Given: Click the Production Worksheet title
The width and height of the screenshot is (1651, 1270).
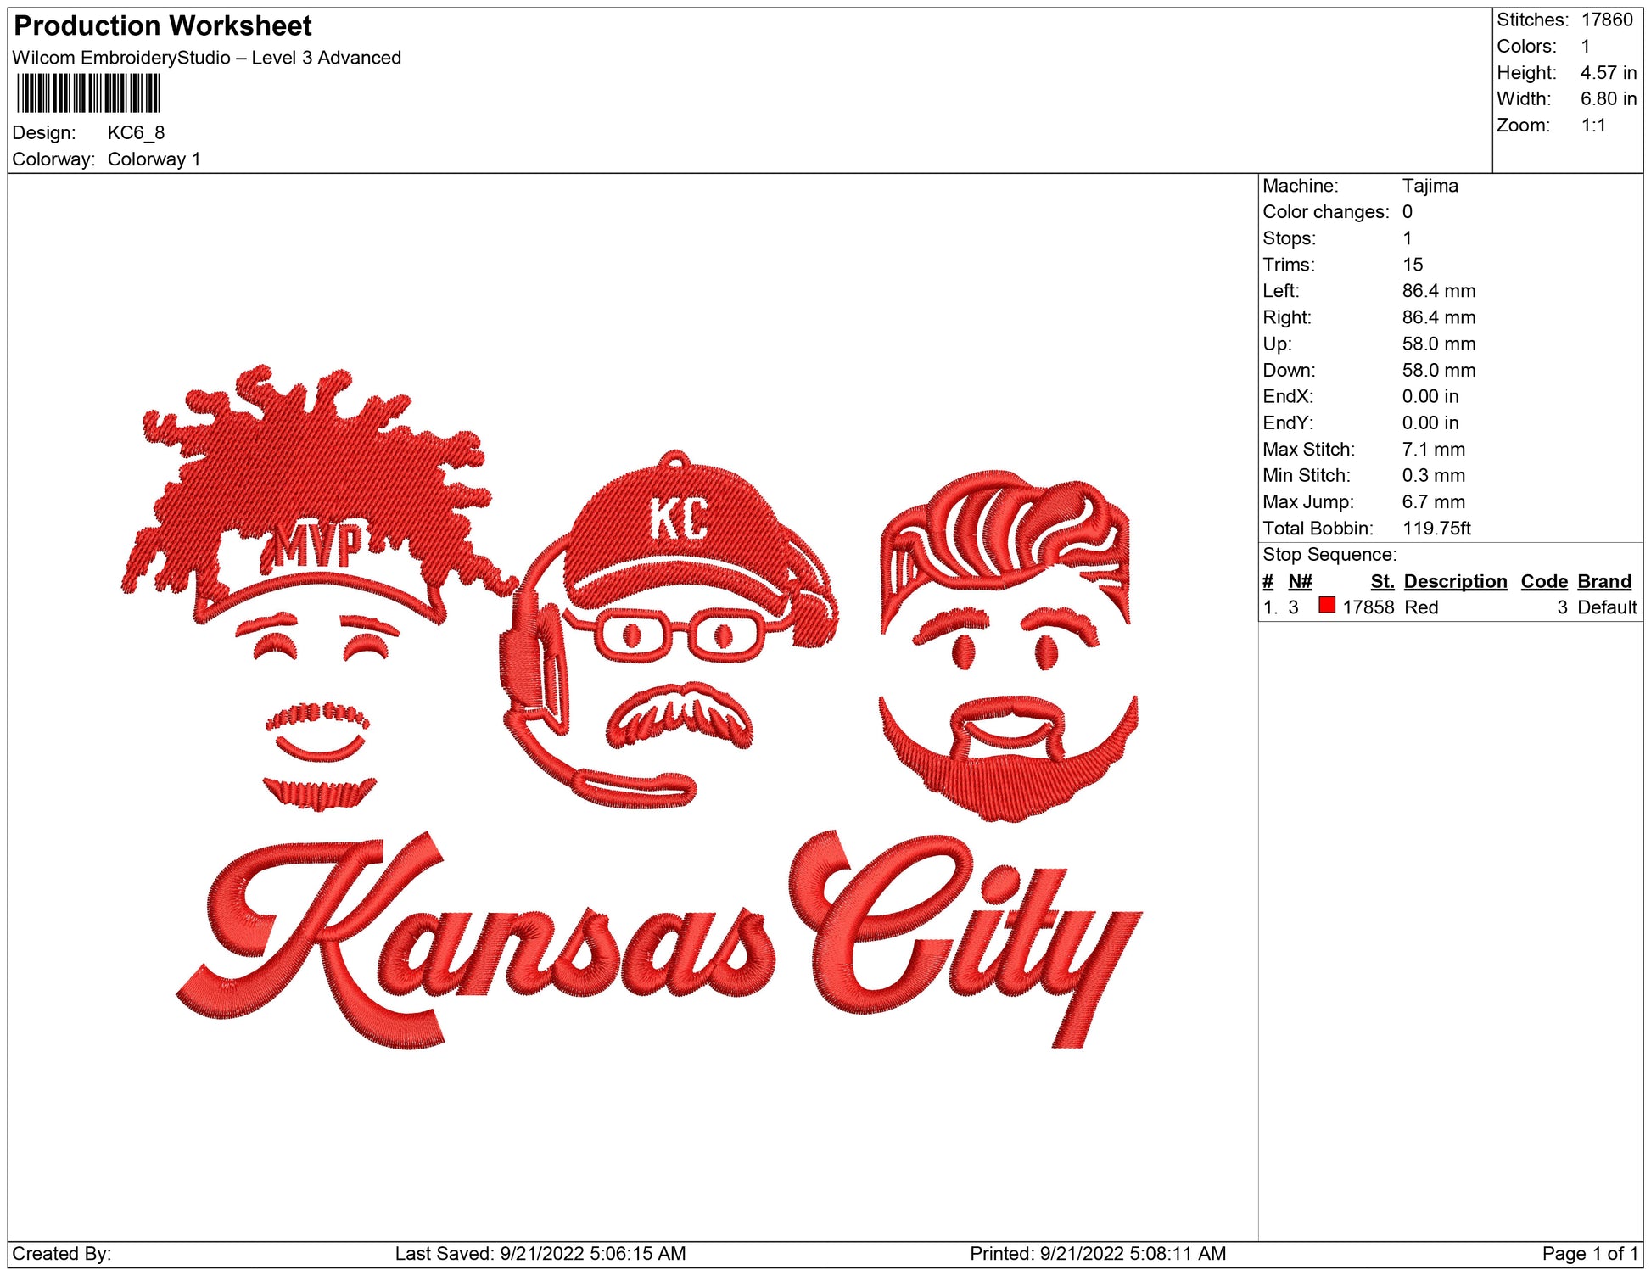Looking at the screenshot, I should click(x=163, y=26).
